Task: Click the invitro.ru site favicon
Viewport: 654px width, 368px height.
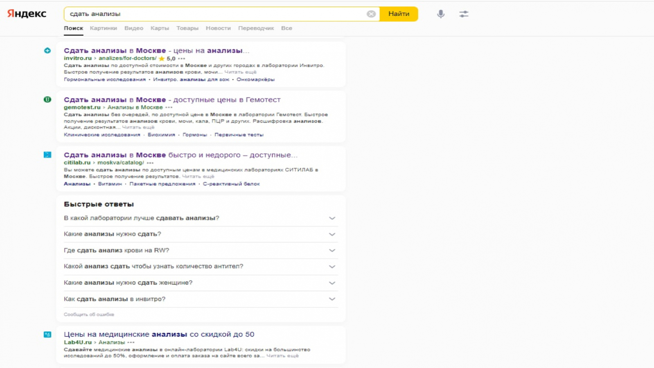Action: 47,51
